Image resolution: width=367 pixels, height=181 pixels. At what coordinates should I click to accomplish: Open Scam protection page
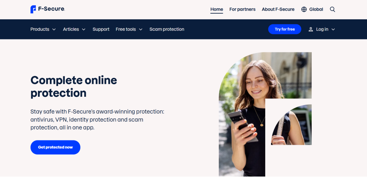click(167, 29)
